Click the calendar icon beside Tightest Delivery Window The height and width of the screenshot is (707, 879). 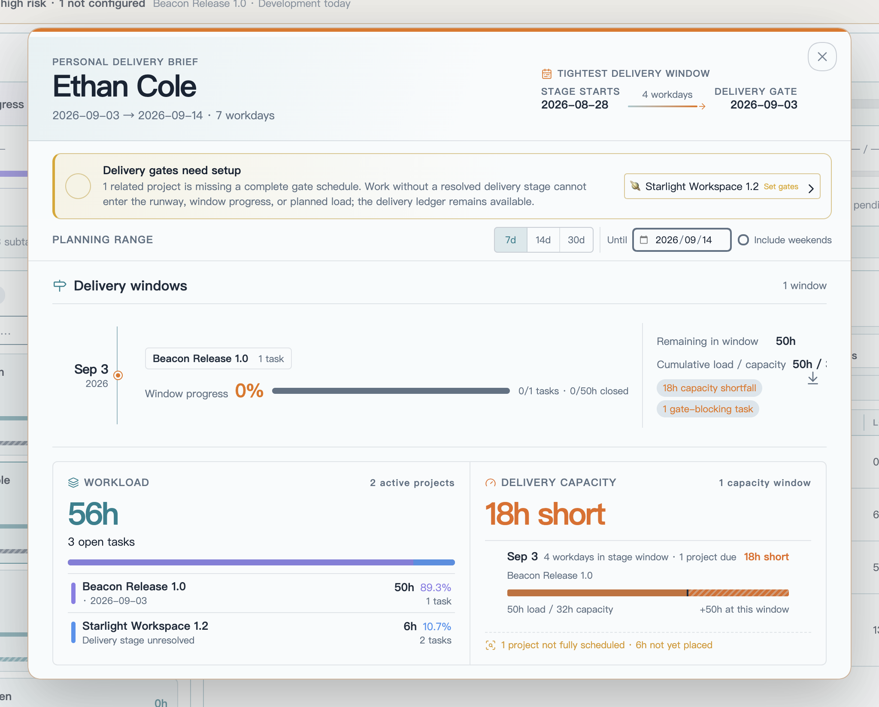[x=546, y=74]
